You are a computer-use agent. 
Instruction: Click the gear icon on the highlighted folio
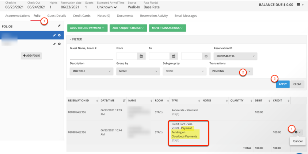point(60,35)
